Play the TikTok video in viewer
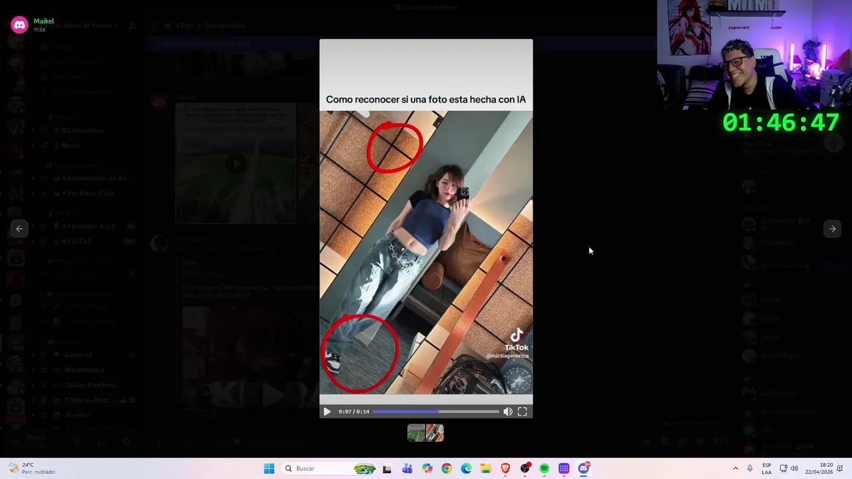The width and height of the screenshot is (852, 479). (x=327, y=412)
